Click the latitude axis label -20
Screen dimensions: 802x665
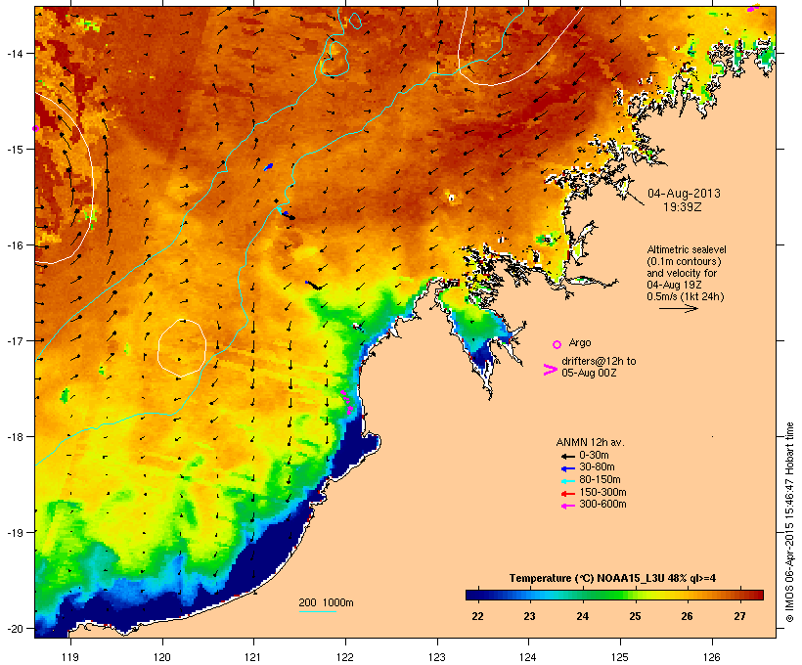click(x=14, y=628)
